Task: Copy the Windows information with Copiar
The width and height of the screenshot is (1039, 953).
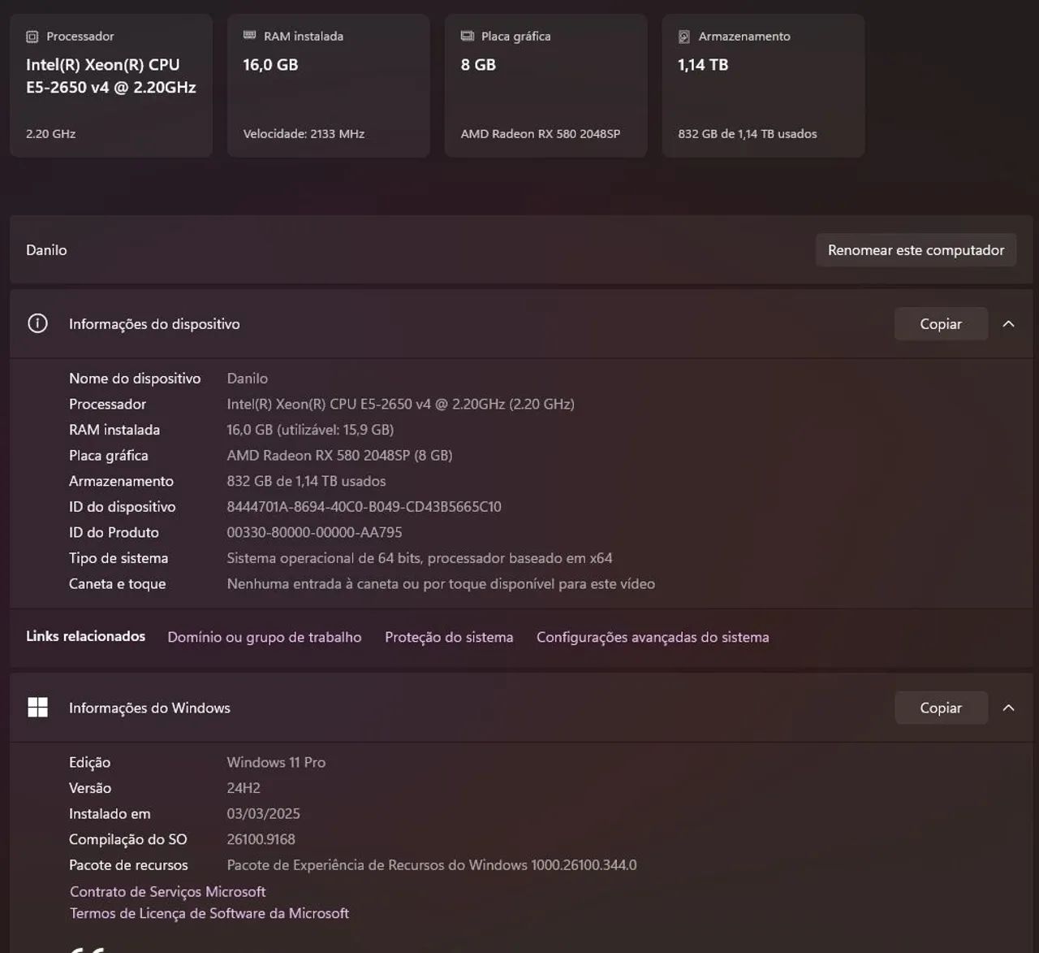Action: click(941, 708)
